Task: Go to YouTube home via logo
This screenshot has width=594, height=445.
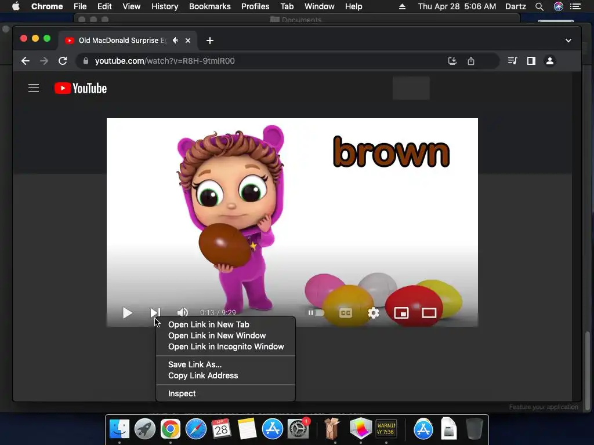Action: [81, 88]
